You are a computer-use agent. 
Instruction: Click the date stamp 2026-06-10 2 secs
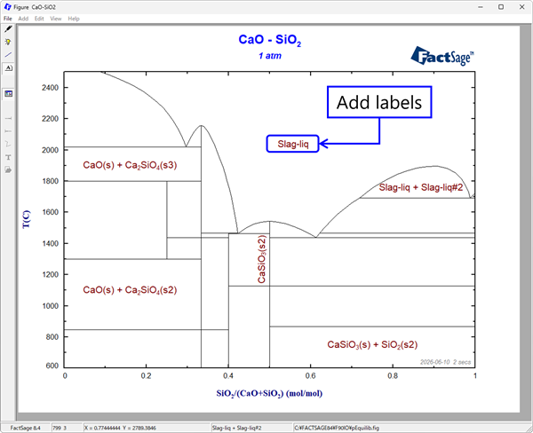pos(445,362)
